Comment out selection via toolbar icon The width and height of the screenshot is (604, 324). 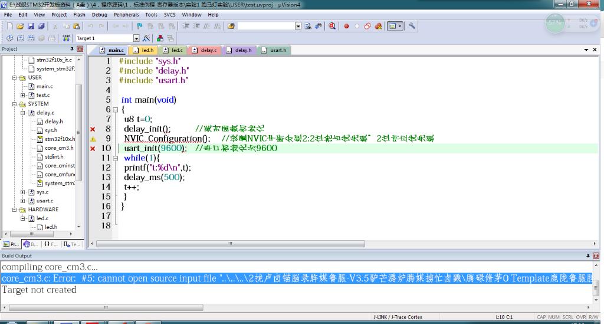tap(207, 26)
